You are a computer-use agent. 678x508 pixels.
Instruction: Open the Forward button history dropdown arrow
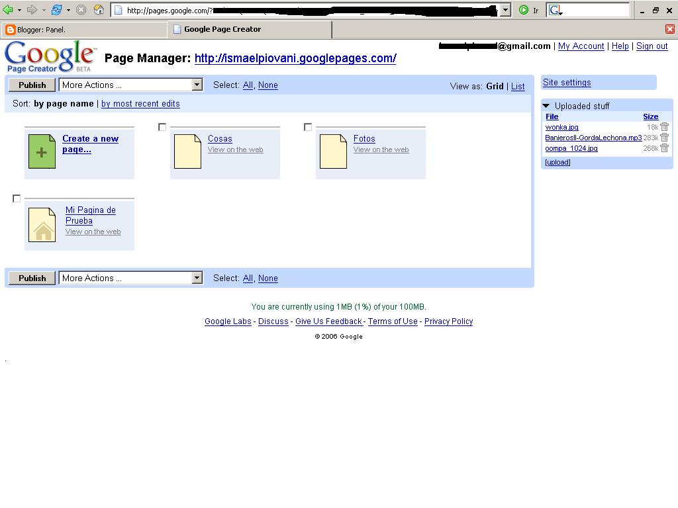coord(44,10)
